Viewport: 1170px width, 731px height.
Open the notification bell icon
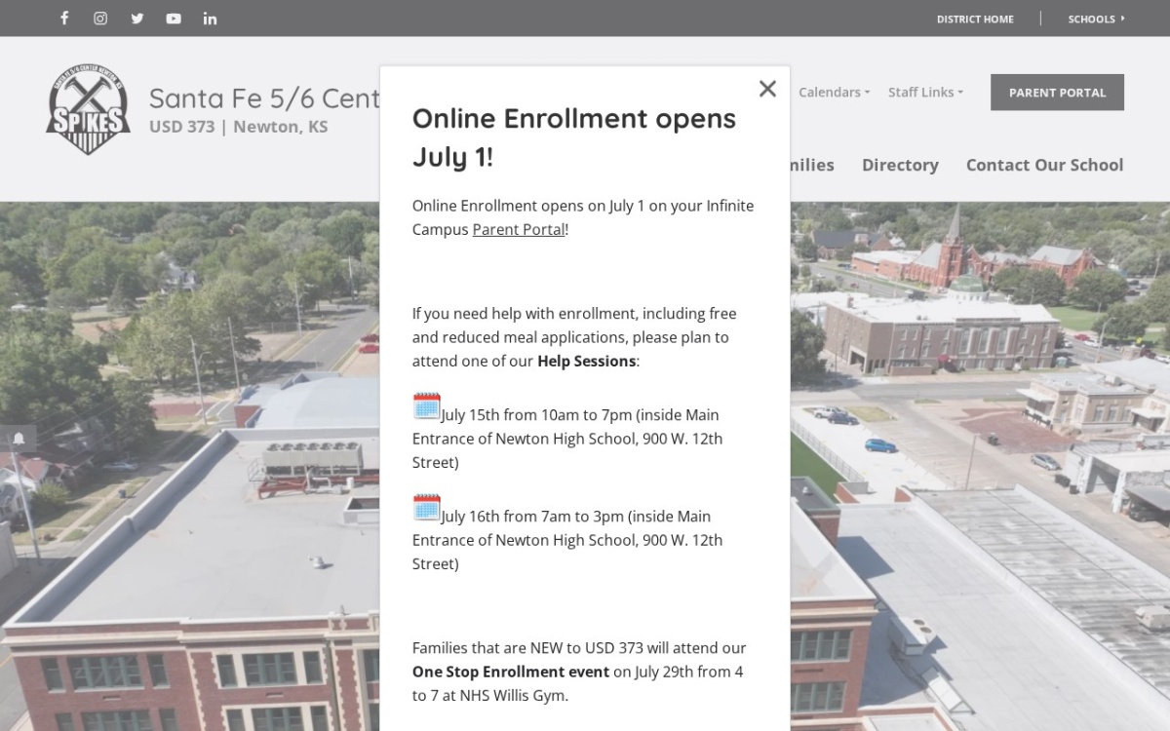18,439
